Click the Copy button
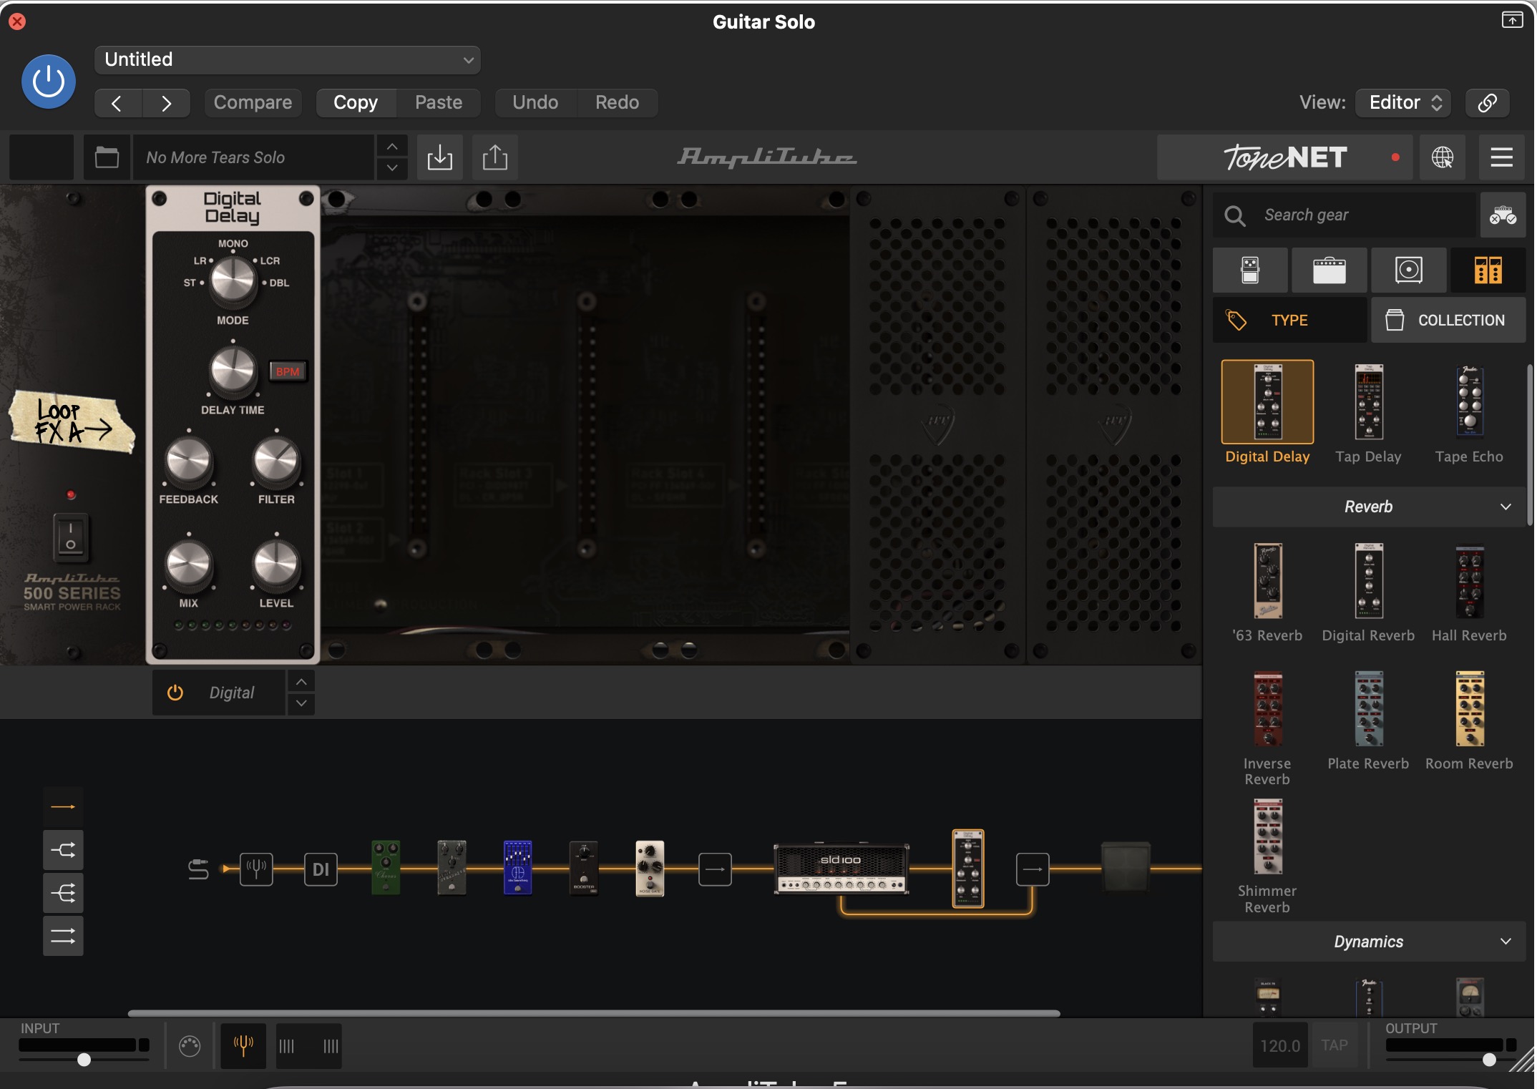1537x1089 pixels. click(x=356, y=103)
